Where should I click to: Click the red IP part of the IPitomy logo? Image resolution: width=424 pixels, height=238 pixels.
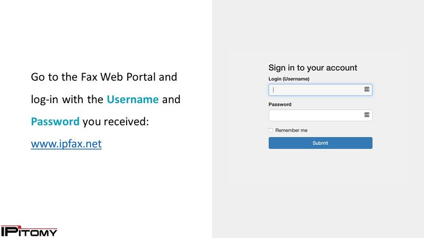pyautogui.click(x=10, y=231)
